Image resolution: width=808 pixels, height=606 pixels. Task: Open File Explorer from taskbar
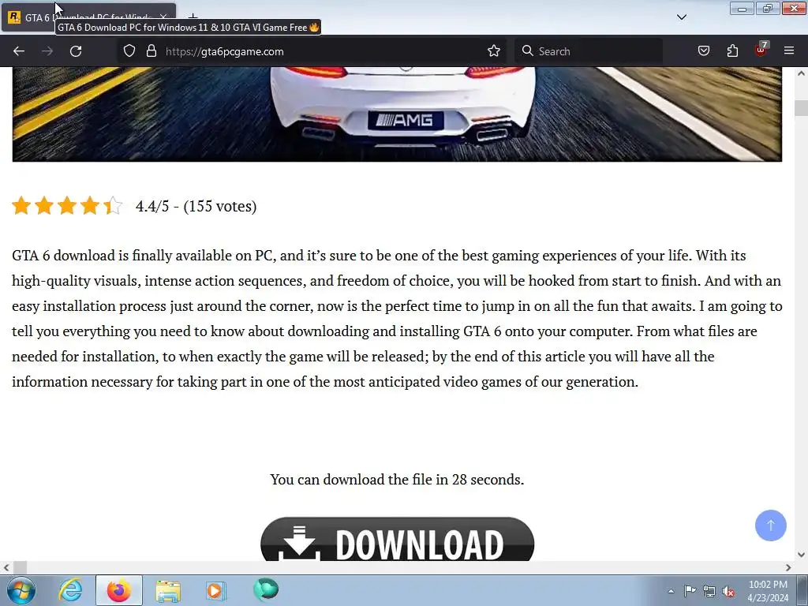pyautogui.click(x=168, y=591)
